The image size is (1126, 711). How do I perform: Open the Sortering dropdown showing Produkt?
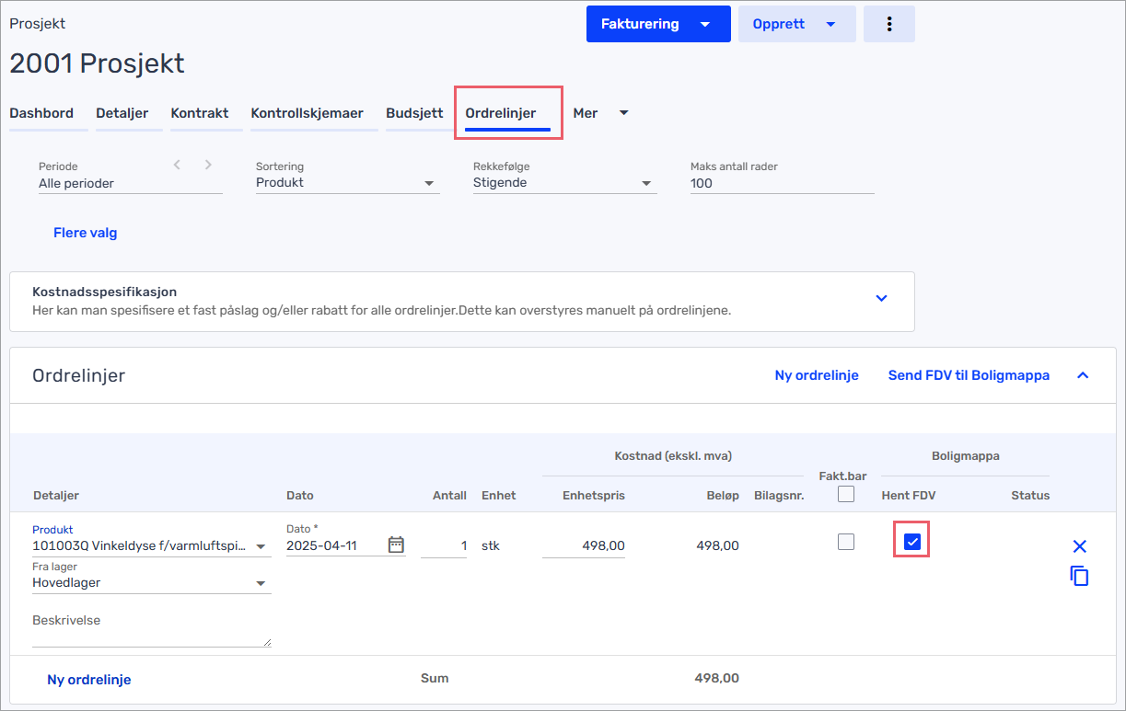click(x=348, y=183)
